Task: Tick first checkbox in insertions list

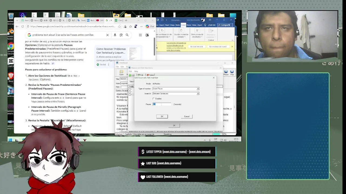Action: coord(130,89)
